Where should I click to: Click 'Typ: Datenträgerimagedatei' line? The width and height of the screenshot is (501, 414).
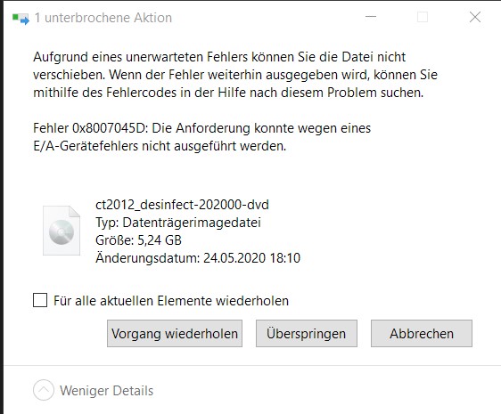tap(178, 223)
